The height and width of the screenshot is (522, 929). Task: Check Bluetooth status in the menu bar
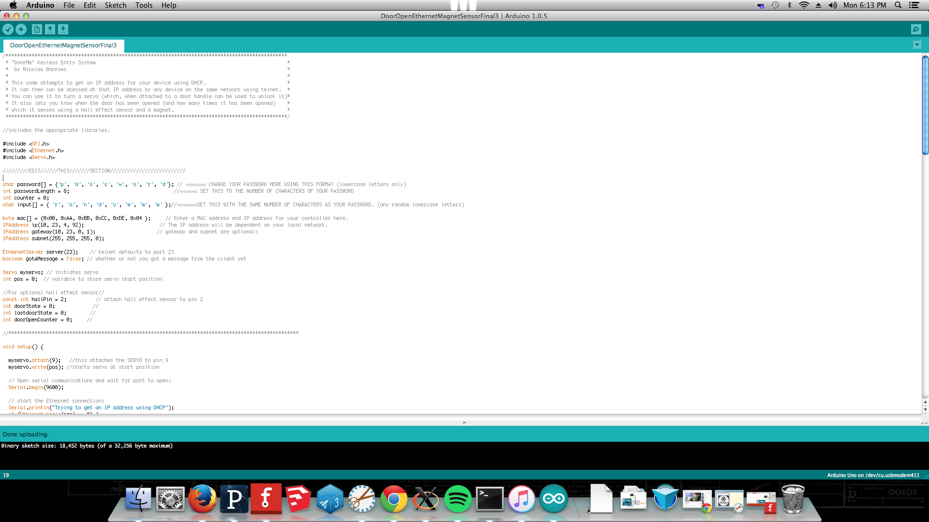790,5
